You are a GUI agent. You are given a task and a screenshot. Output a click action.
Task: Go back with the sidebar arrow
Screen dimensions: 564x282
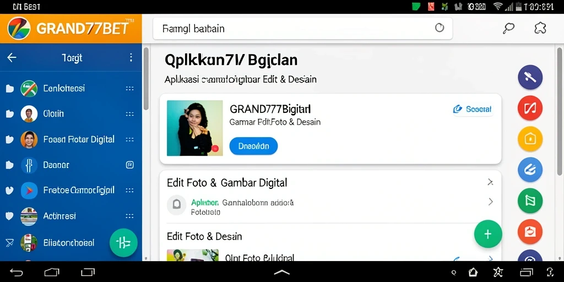12,57
